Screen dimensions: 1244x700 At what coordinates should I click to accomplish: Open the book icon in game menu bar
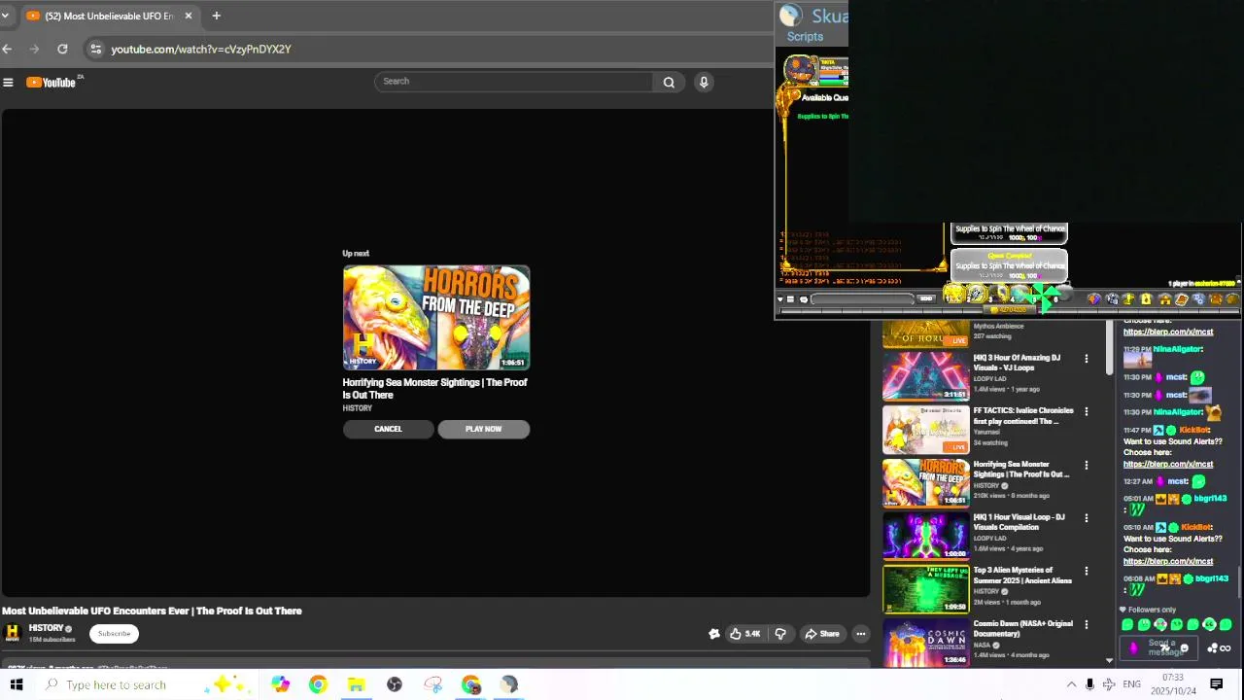point(1181,299)
